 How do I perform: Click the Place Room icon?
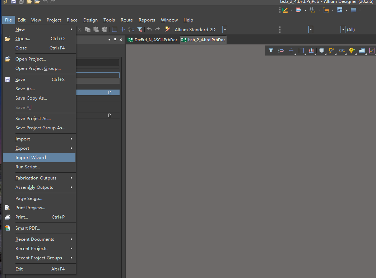pos(340,10)
